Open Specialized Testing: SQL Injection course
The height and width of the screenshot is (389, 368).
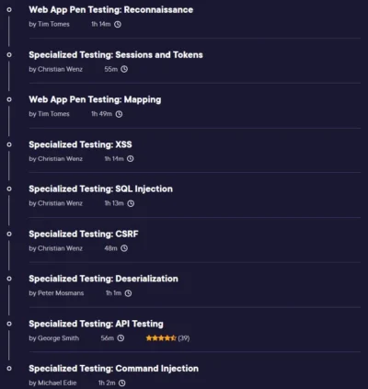[101, 189]
